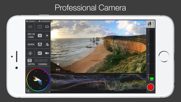Open the microphone audio settings
Viewport: 181px width, 102px height.
tap(151, 24)
